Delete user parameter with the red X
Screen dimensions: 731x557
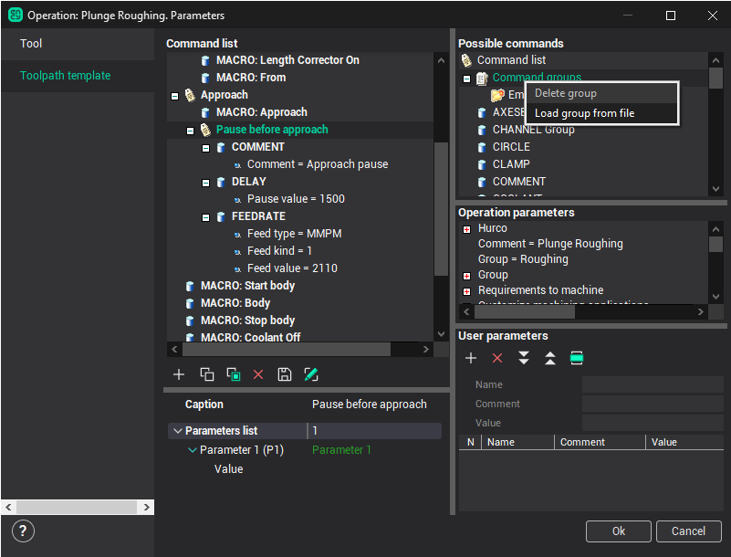point(497,358)
